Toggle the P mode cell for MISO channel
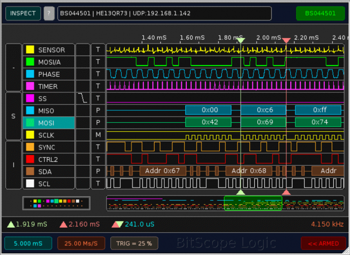 pos(98,110)
